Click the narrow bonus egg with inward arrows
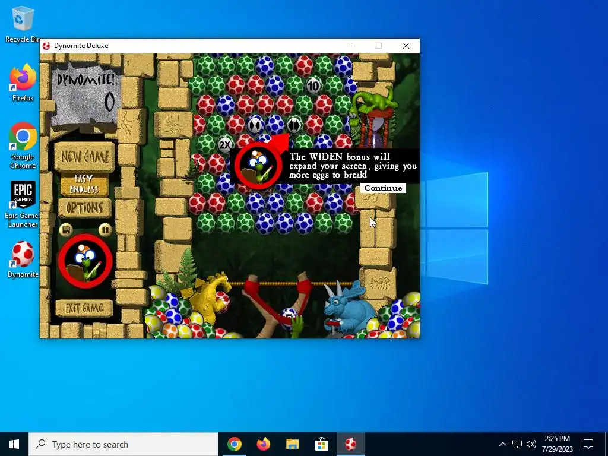This screenshot has height=456, width=608. [255, 125]
